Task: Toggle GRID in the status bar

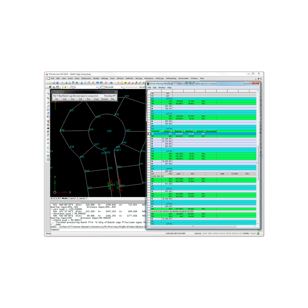Action: [x=210, y=233]
